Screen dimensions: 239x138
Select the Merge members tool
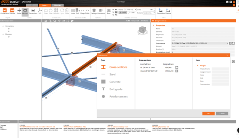coord(82,11)
